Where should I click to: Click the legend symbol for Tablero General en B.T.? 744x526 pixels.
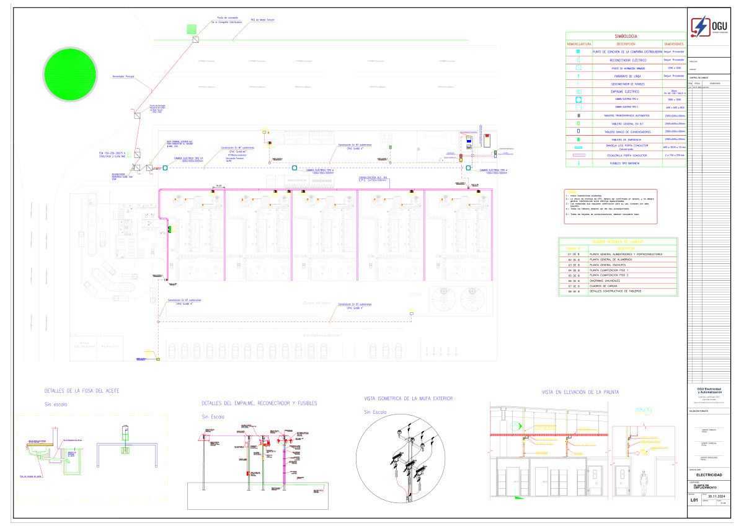tap(578, 123)
